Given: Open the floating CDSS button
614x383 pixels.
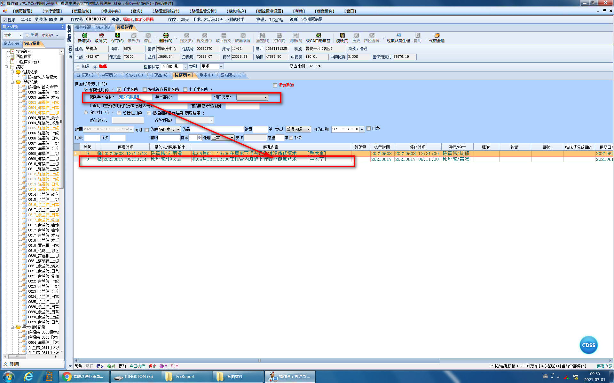Looking at the screenshot, I should click(x=588, y=345).
